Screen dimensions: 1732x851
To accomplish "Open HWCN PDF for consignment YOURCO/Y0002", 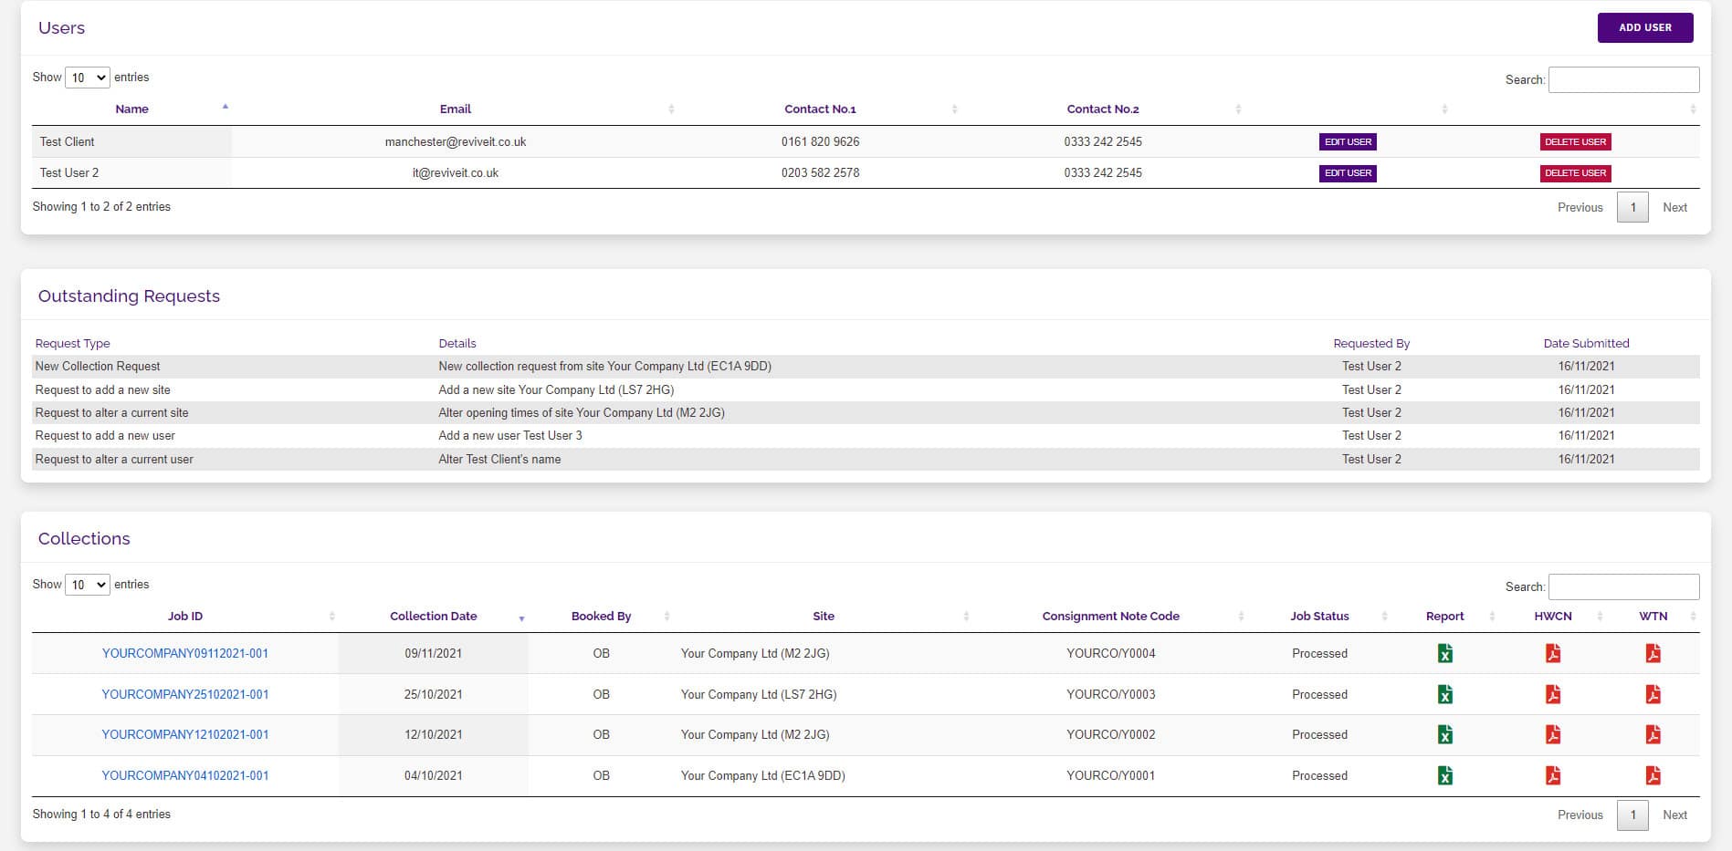I will 1552,734.
